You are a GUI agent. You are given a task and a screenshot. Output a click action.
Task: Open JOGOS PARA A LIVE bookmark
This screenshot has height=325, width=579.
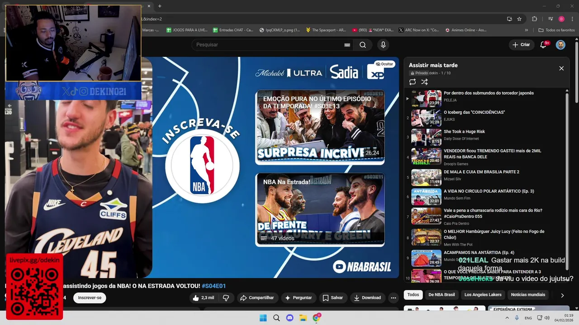click(x=187, y=30)
